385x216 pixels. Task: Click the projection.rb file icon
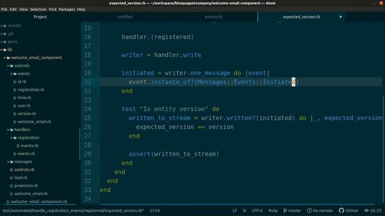coord(11,186)
